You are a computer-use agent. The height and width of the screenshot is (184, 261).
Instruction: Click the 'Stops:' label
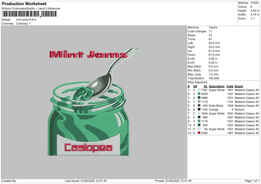(x=191, y=35)
